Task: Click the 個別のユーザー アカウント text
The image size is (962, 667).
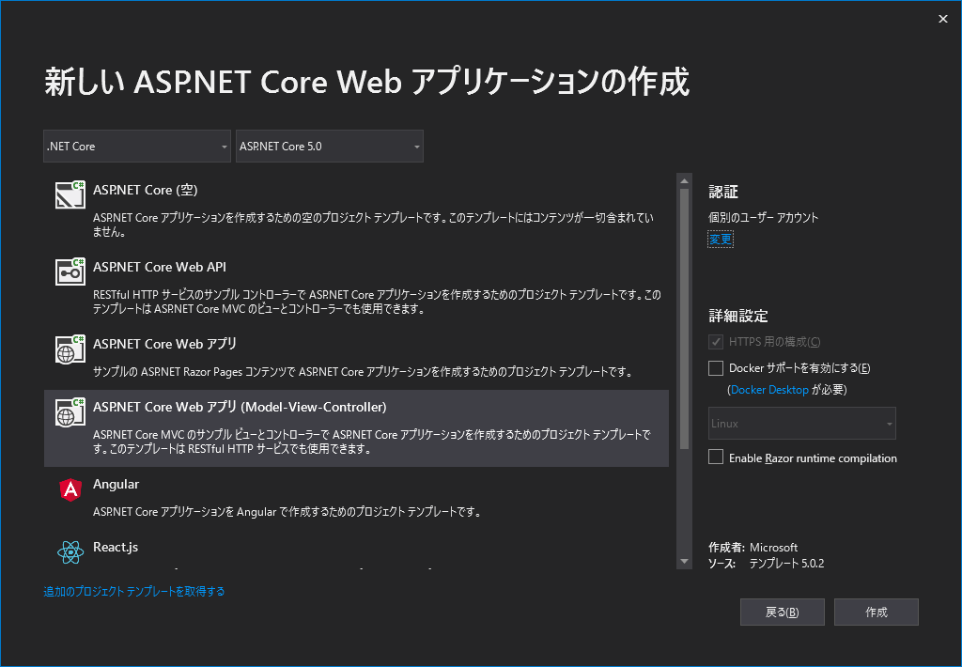Action: (x=763, y=217)
